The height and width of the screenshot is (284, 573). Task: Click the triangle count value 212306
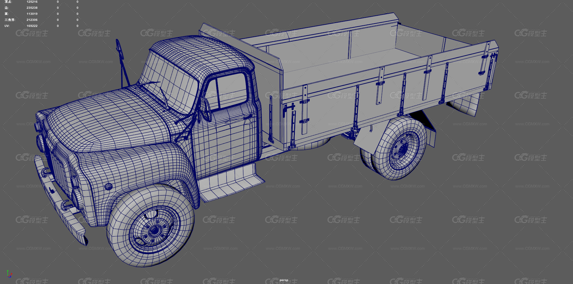(x=32, y=20)
